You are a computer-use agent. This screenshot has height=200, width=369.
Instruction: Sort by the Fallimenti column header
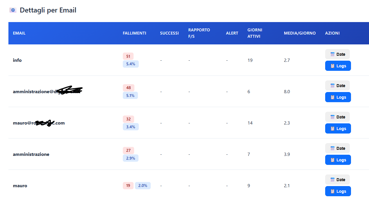coord(134,33)
